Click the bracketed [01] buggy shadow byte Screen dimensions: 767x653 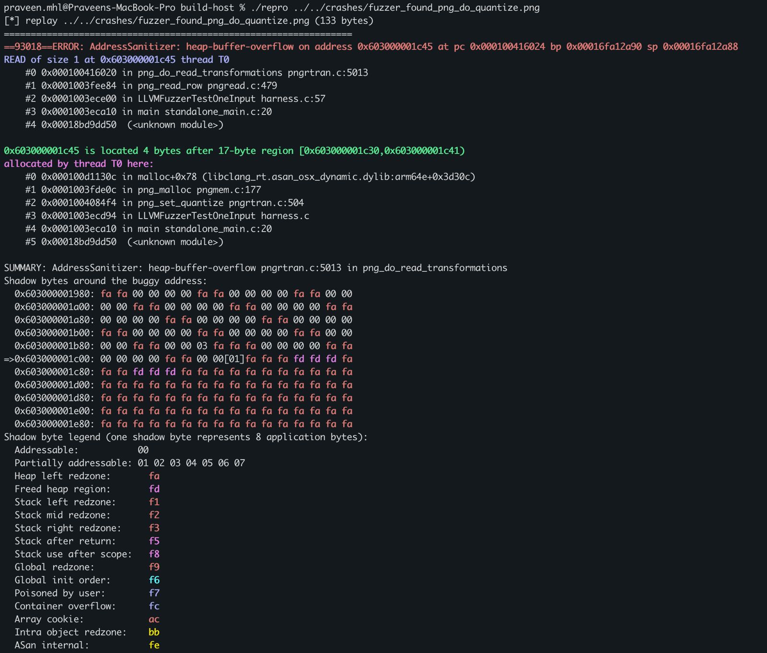pyautogui.click(x=234, y=359)
